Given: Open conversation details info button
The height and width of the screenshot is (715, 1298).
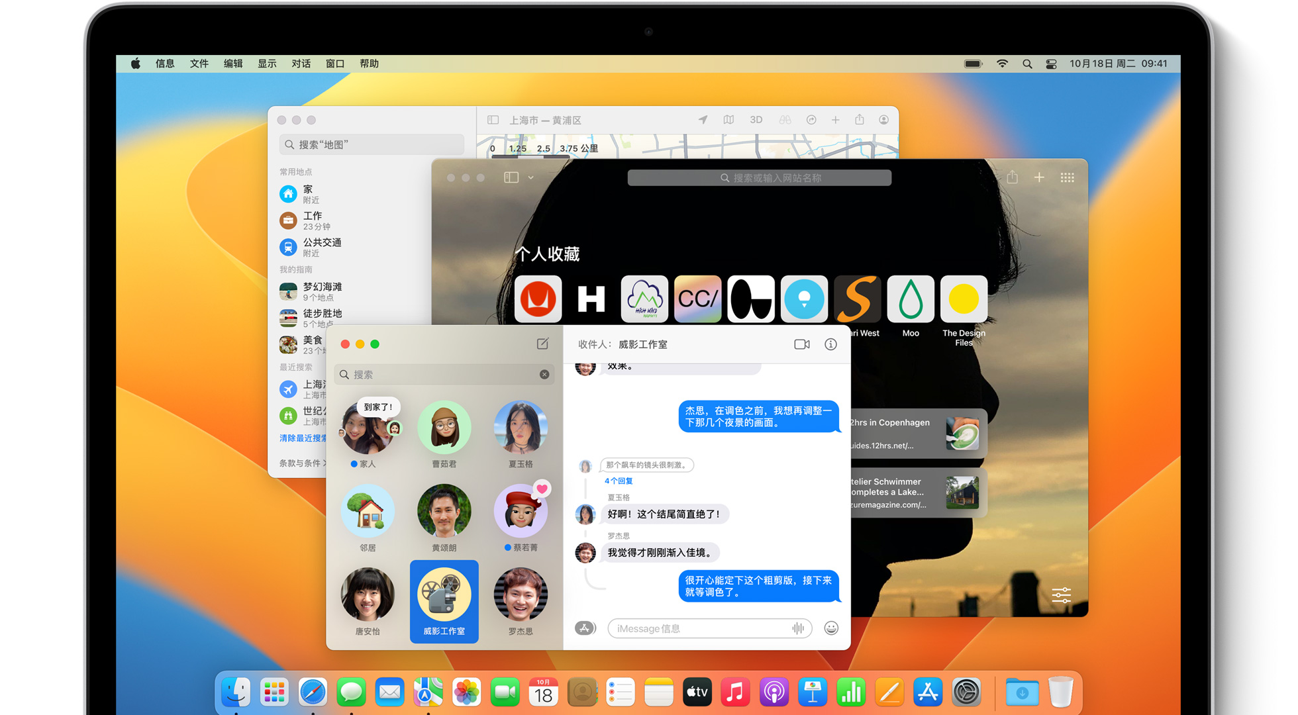Looking at the screenshot, I should (x=830, y=344).
